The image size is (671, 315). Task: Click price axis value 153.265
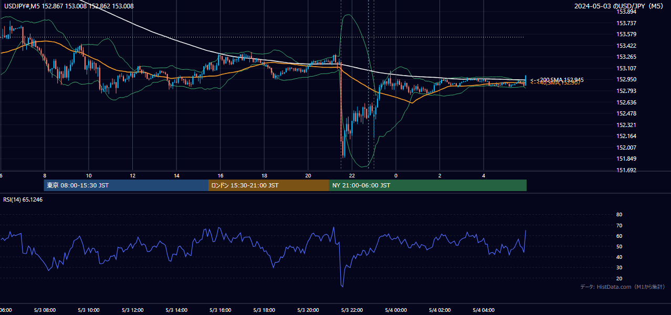[x=626, y=57]
